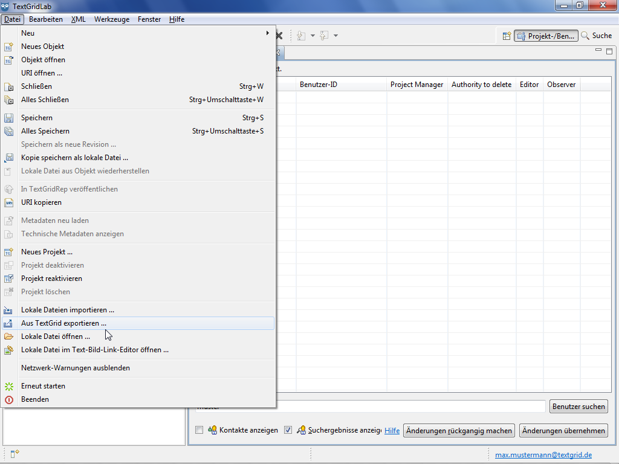The image size is (619, 464).
Task: Open the Hilfe link
Action: pyautogui.click(x=392, y=431)
